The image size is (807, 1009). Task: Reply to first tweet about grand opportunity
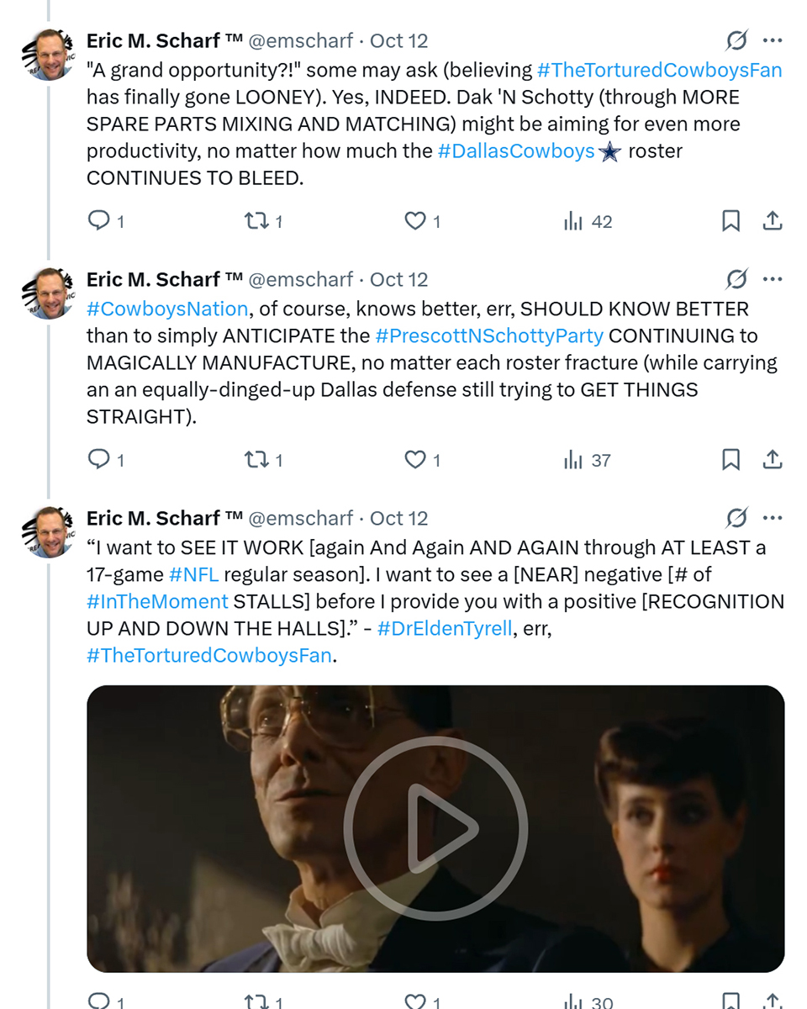pyautogui.click(x=99, y=221)
